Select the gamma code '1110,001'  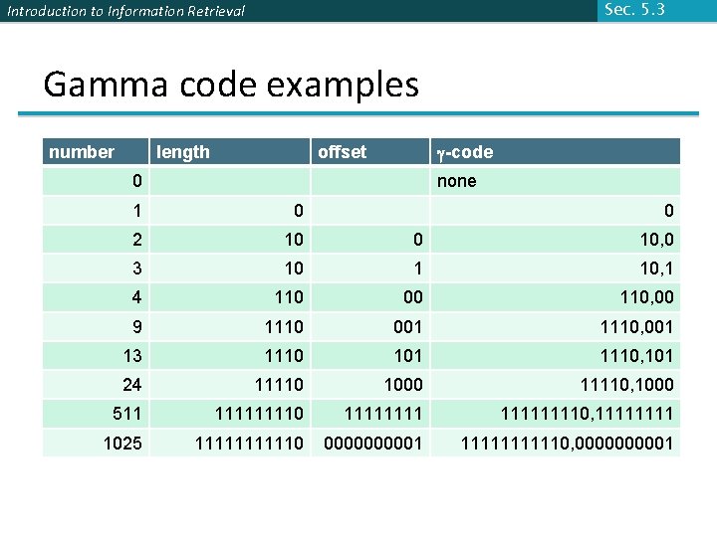point(556,326)
